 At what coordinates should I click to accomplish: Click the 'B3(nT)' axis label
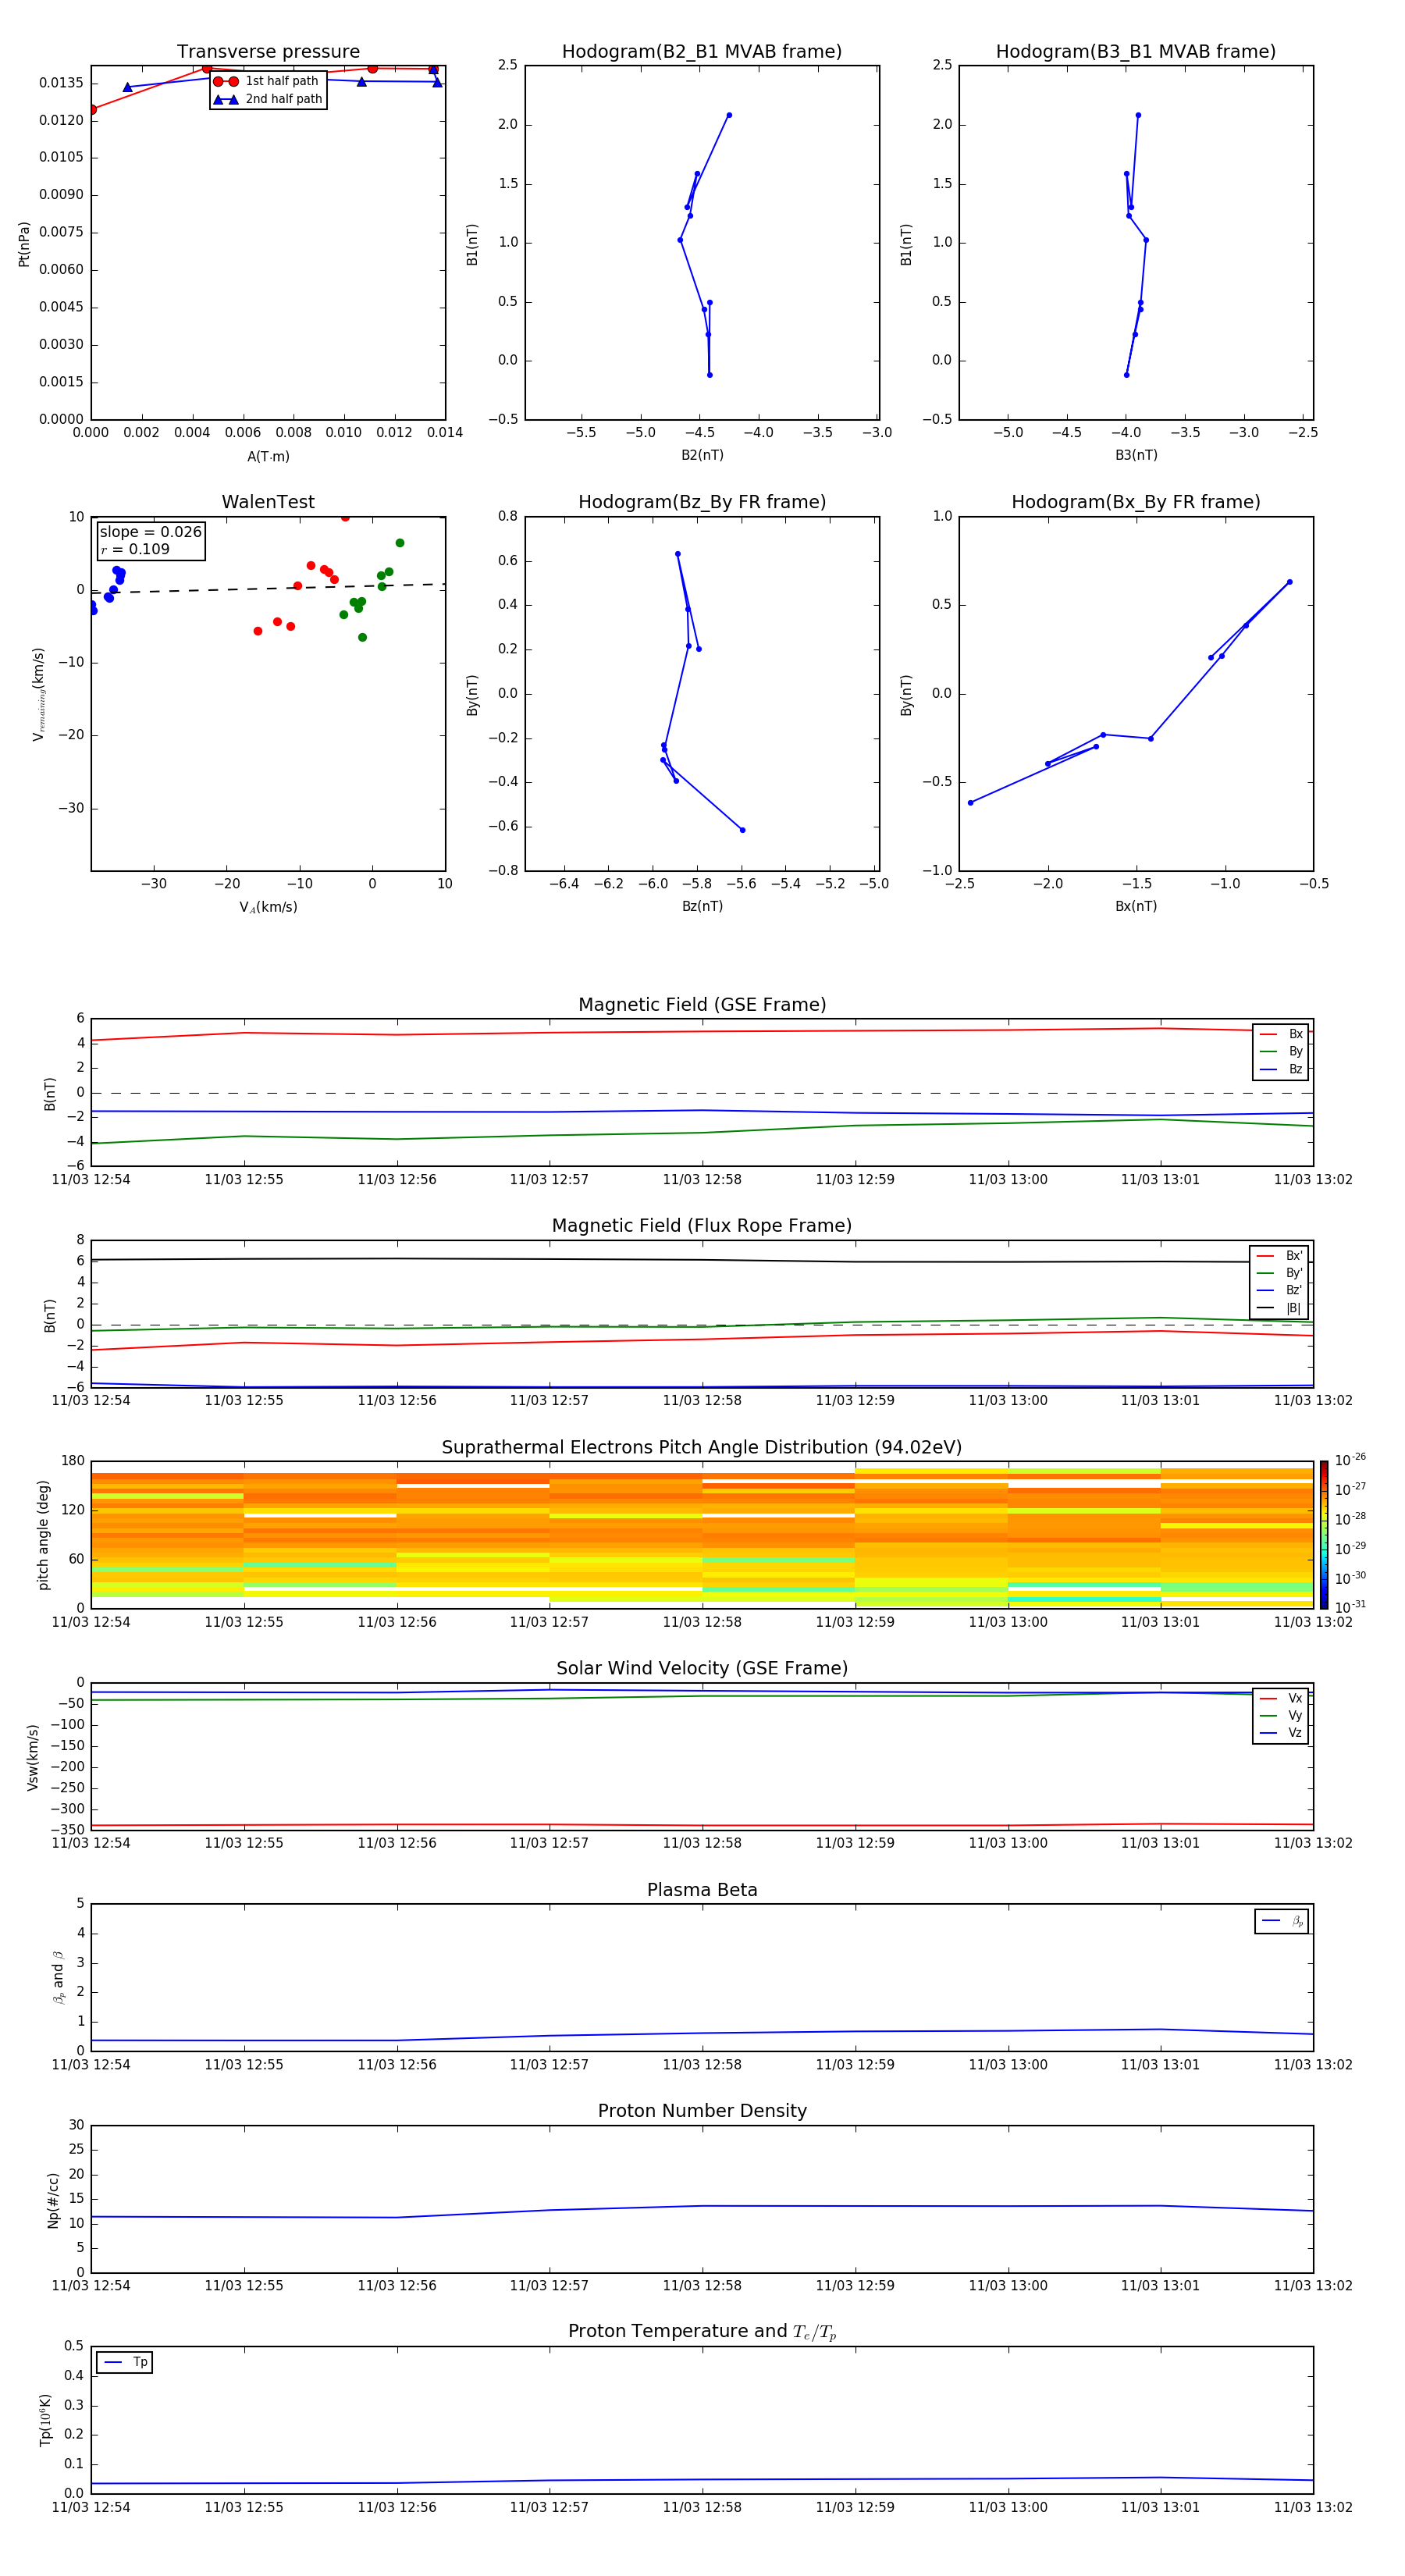[1136, 455]
